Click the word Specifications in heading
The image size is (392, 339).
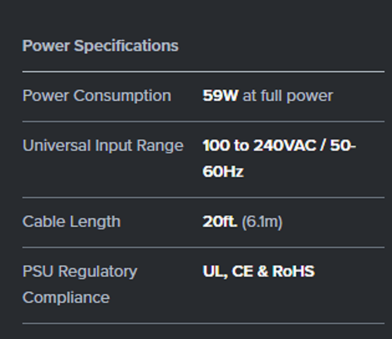[x=126, y=46]
